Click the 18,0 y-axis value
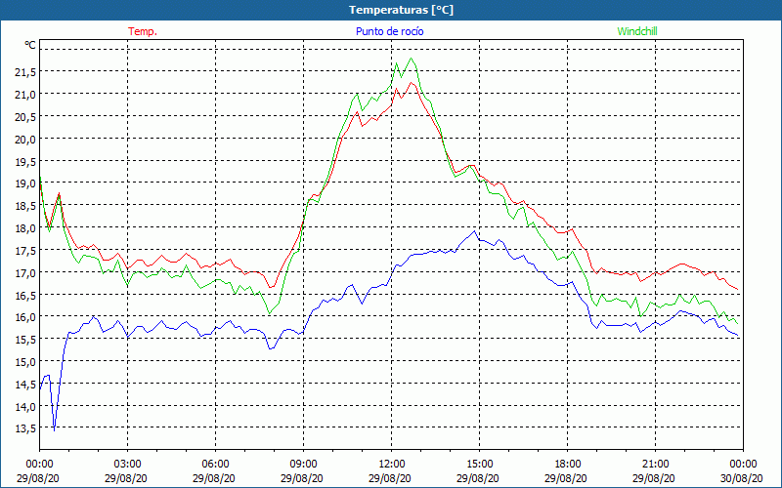 pos(25,228)
